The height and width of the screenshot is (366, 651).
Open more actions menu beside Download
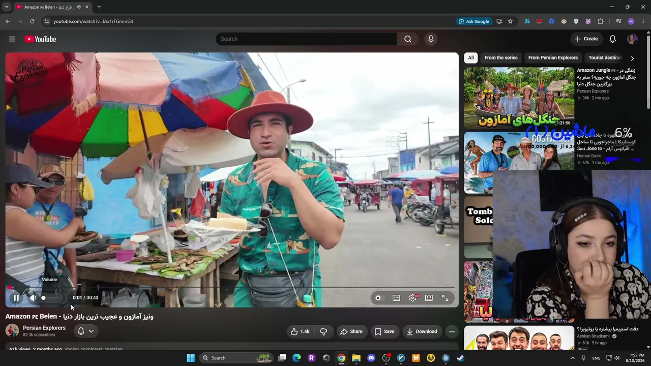(452, 331)
